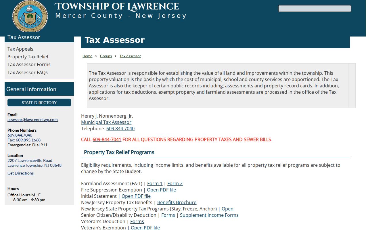This screenshot has width=368, height=230.
Task: Go to Home in the breadcrumb
Action: [87, 56]
